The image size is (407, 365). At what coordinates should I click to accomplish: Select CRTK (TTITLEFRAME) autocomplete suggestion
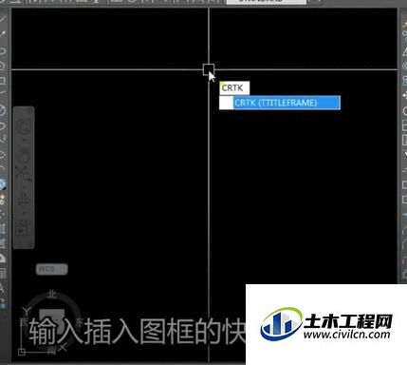[280, 103]
